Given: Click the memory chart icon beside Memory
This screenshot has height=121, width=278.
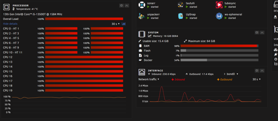Looking at the screenshot, I should (150, 36).
